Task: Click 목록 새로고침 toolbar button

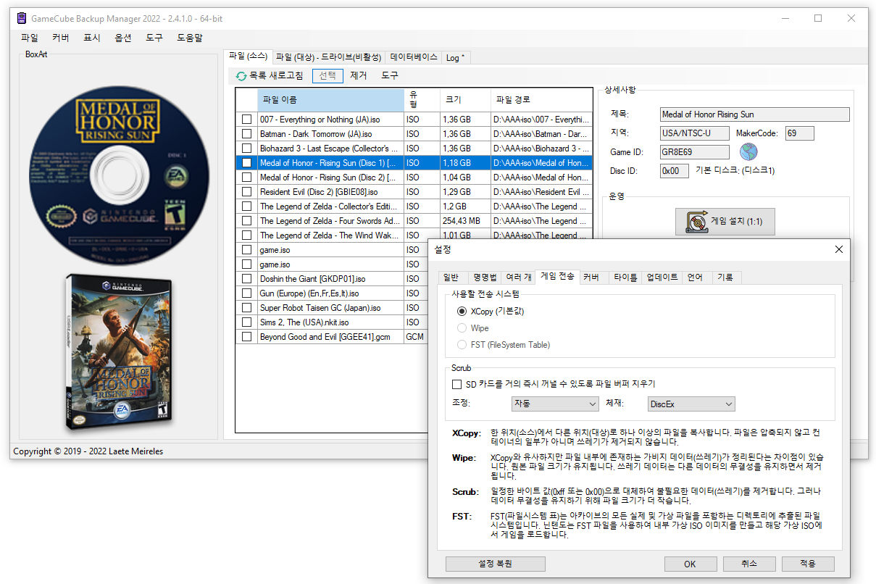Action: coord(270,75)
